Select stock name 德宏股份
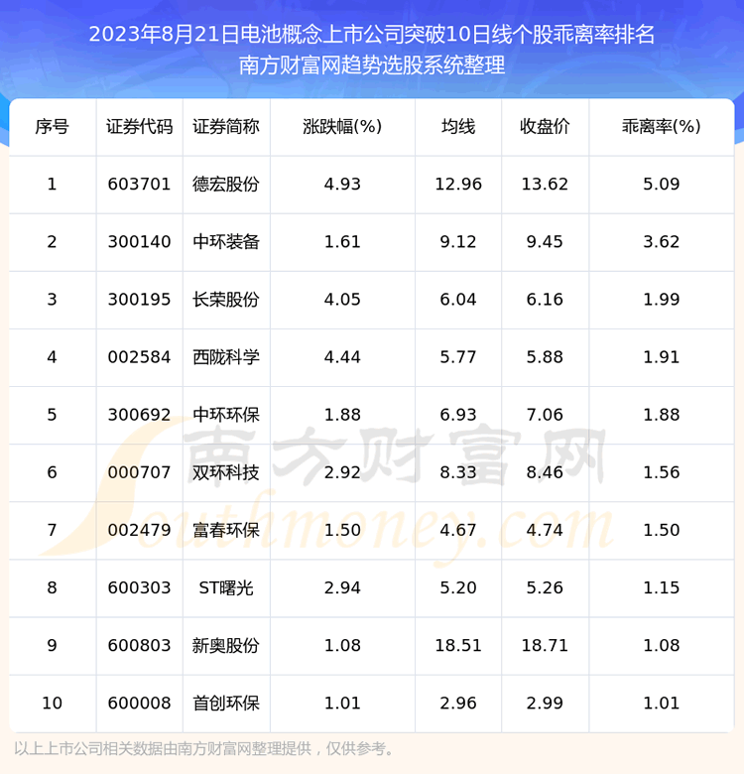The height and width of the screenshot is (774, 744). tap(226, 185)
